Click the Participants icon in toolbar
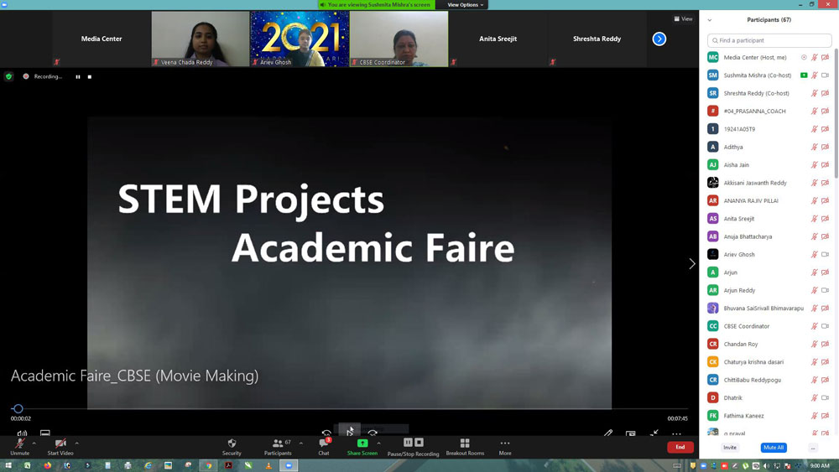 pyautogui.click(x=277, y=446)
